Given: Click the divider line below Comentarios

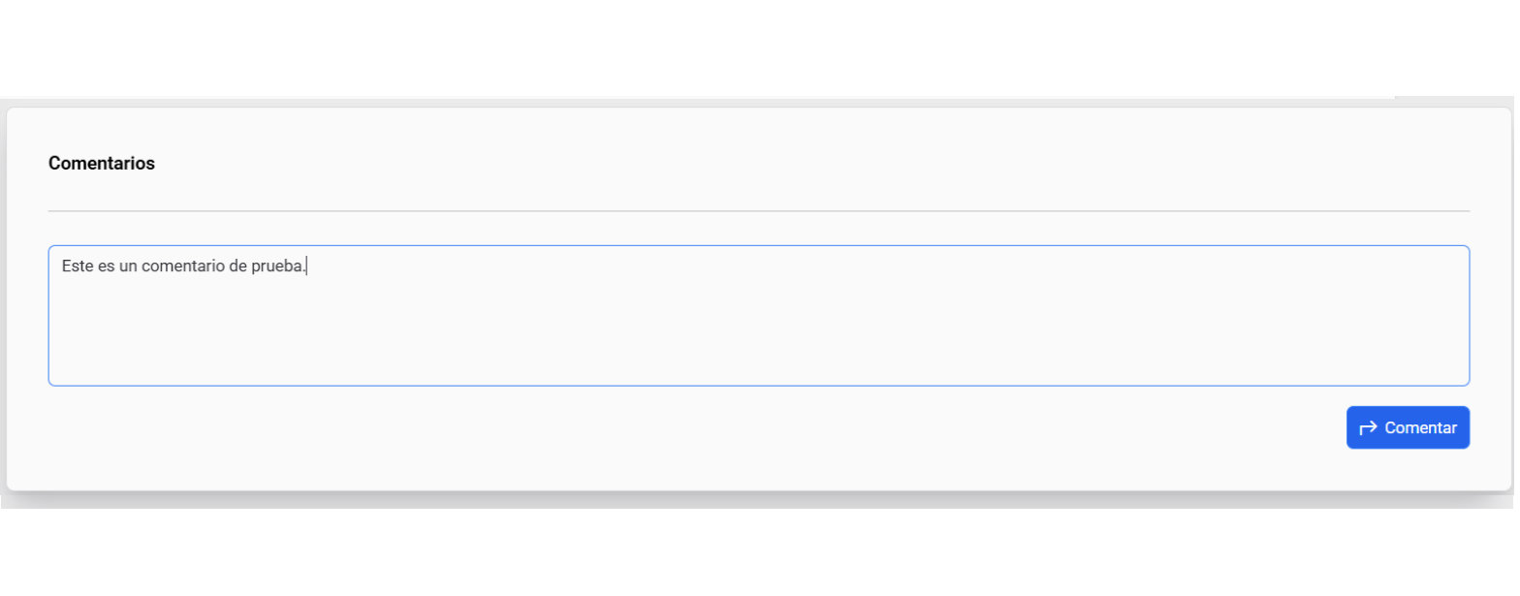Looking at the screenshot, I should (758, 210).
